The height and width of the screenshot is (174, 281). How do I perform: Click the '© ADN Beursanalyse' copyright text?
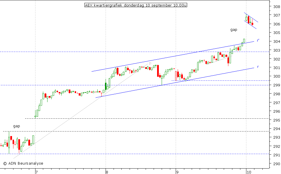23,163
